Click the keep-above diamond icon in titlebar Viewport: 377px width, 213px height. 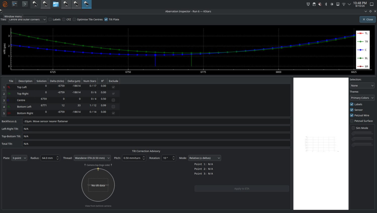click(x=370, y=11)
